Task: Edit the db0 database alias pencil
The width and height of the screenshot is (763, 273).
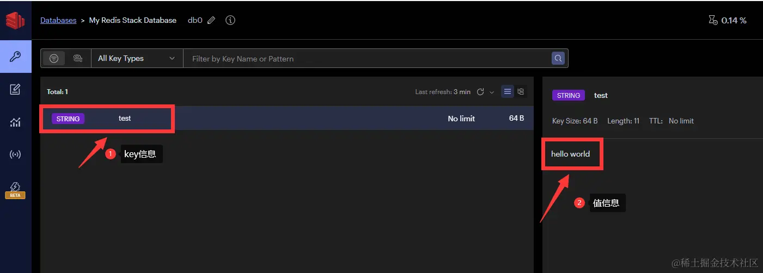Action: 211,20
